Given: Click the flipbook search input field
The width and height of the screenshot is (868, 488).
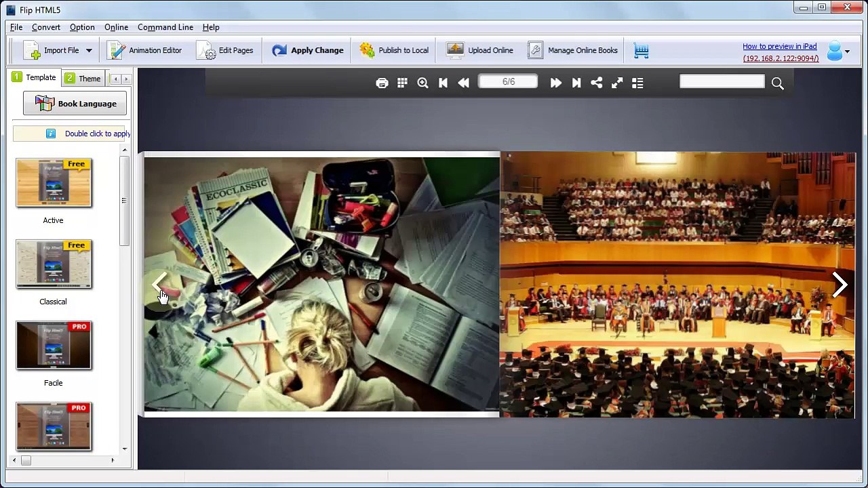Looking at the screenshot, I should (x=722, y=82).
